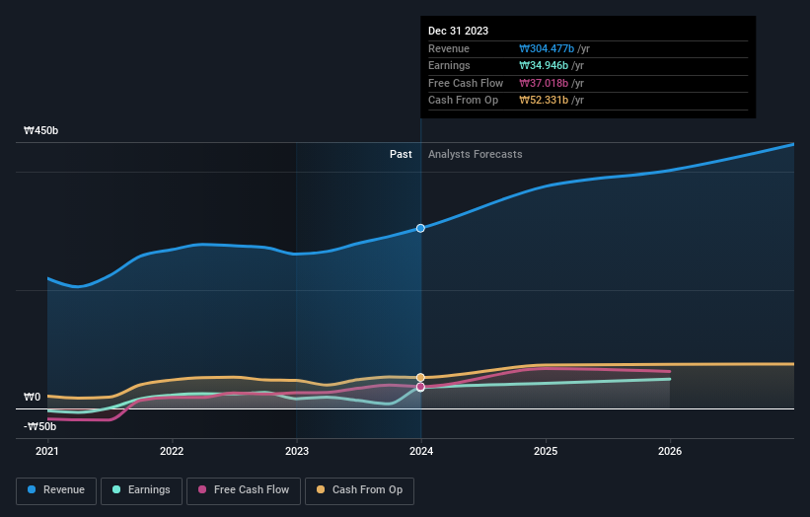Select the 2026 x-axis label
810x517 pixels.
click(x=670, y=452)
